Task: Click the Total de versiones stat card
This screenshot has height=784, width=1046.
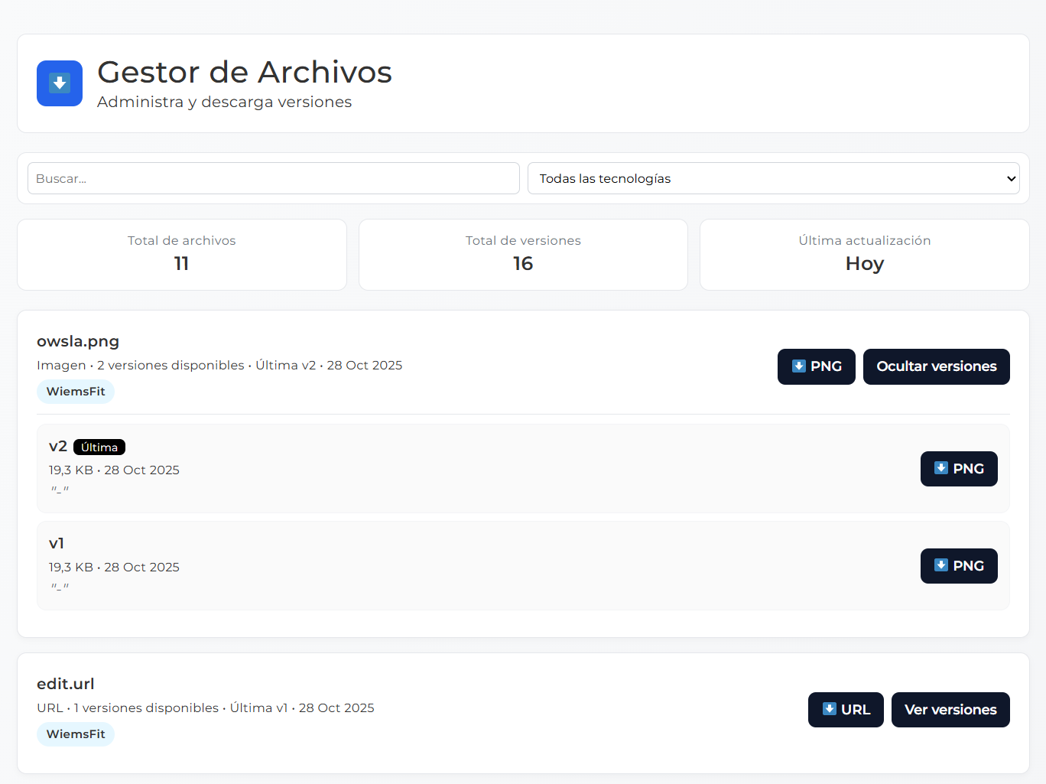Action: [x=523, y=255]
